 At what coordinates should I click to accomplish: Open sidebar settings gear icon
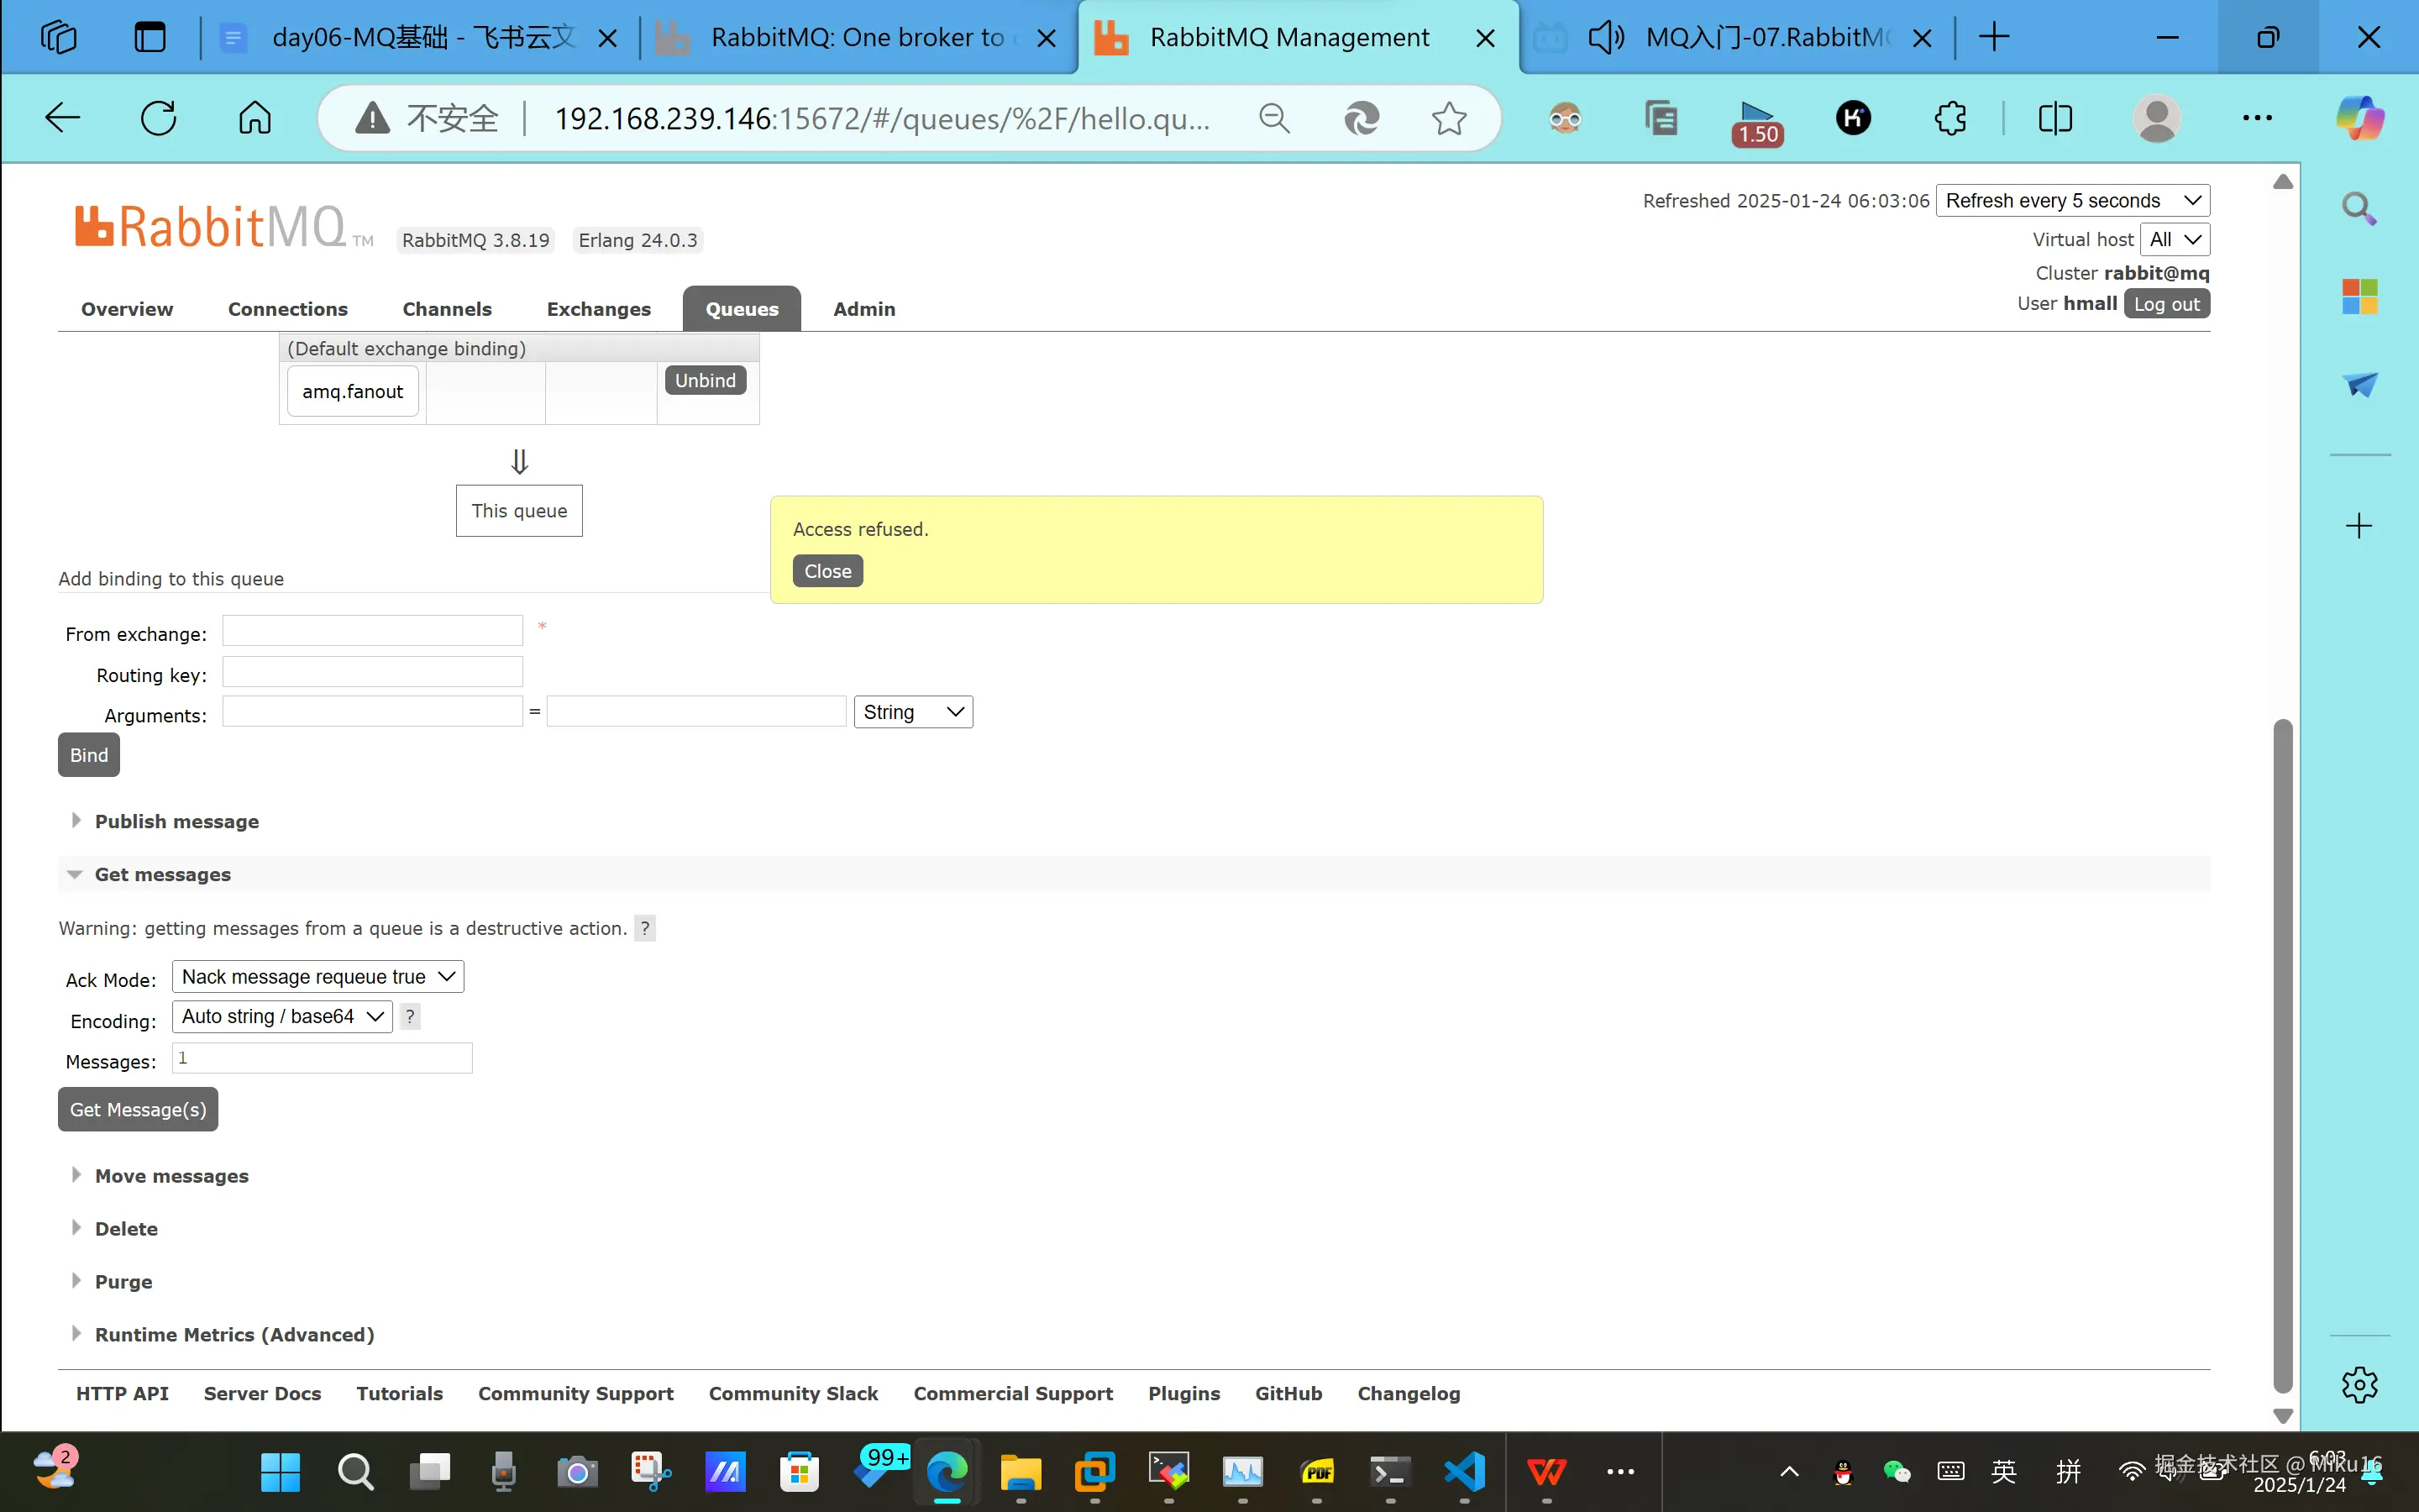click(2359, 1385)
